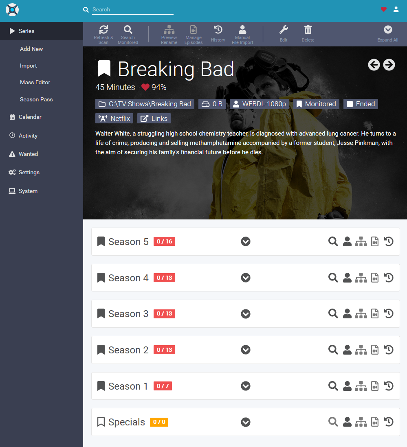Expand the Season 2 episode list

245,350
